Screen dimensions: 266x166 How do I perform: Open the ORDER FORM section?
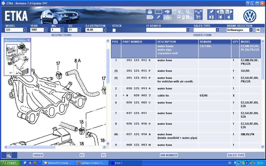click(x=202, y=35)
